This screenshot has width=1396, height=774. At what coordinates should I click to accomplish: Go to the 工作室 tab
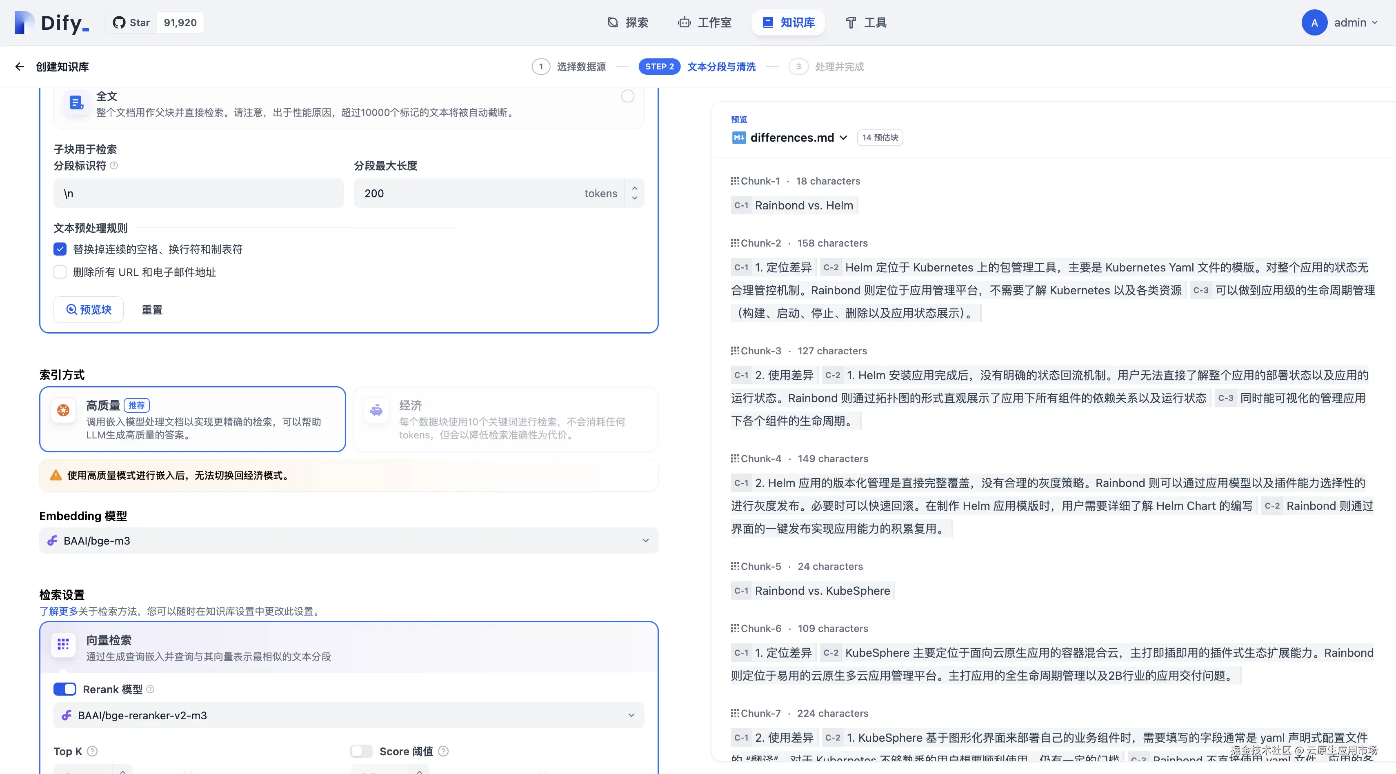pos(705,23)
